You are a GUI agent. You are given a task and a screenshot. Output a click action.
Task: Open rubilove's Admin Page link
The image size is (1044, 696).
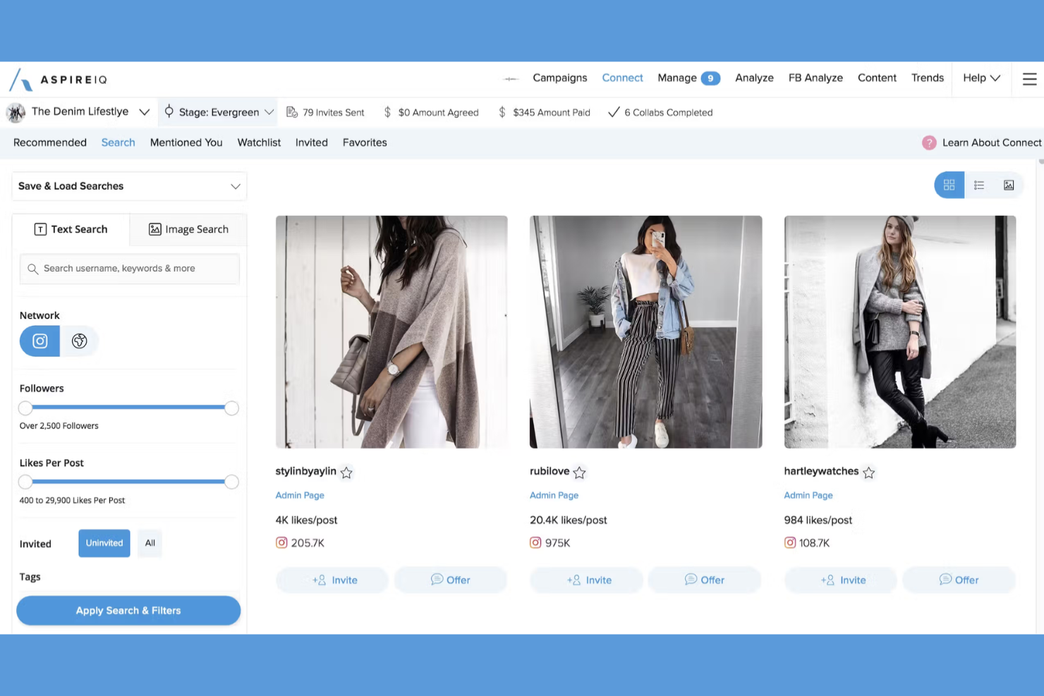pyautogui.click(x=554, y=495)
